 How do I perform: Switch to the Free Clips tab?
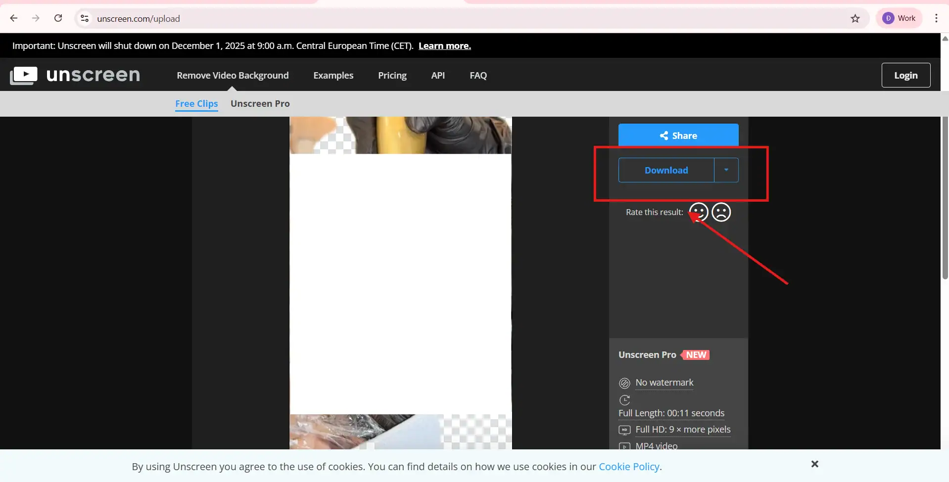[x=196, y=104]
